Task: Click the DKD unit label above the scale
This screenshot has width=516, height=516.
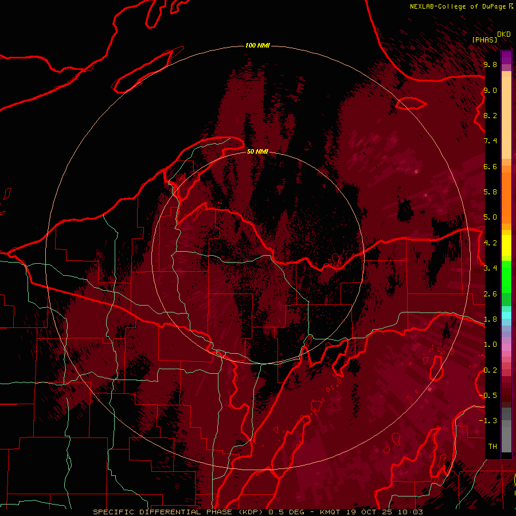Action: (503, 34)
